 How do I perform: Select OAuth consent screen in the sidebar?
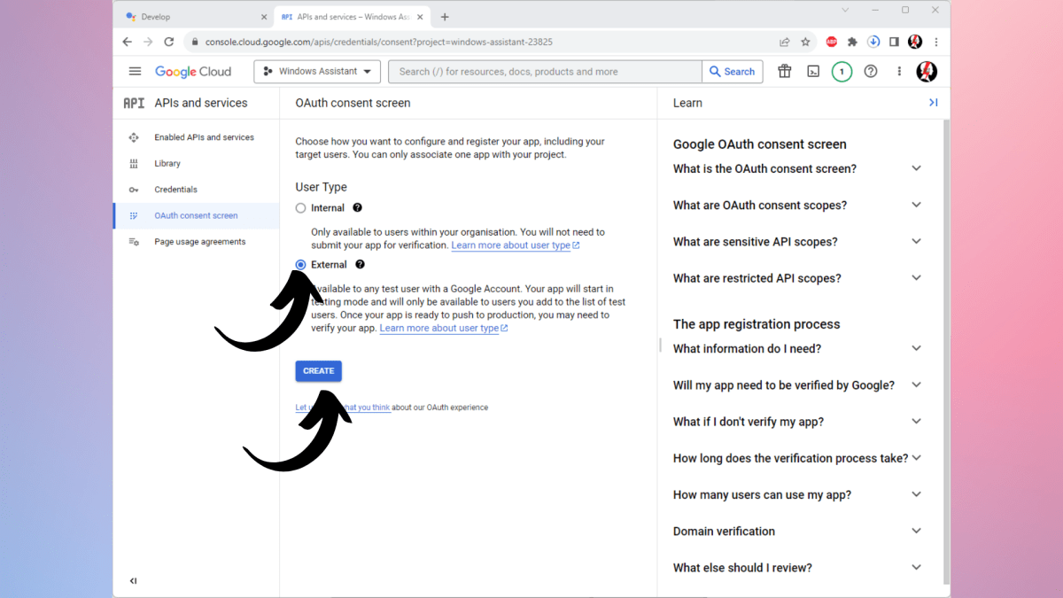pos(196,215)
